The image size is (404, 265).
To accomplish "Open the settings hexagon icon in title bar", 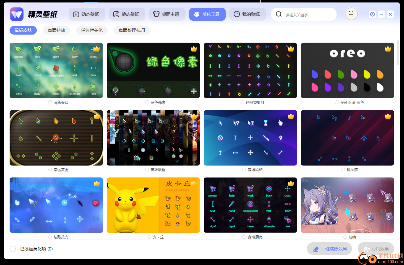I will [372, 14].
